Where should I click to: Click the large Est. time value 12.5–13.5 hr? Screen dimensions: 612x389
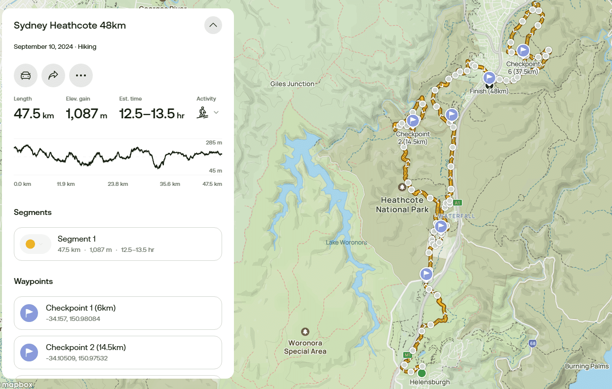[152, 114]
